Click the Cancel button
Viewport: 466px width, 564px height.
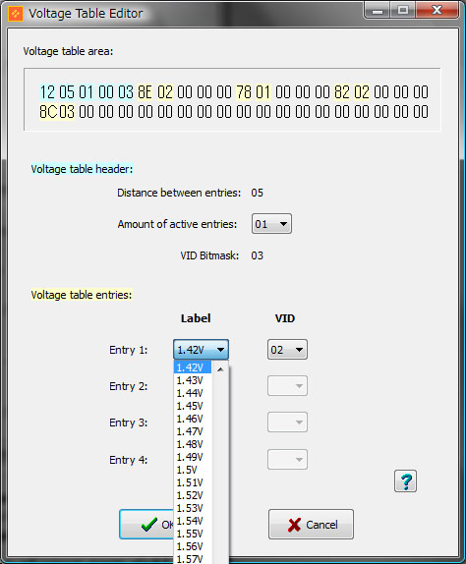[x=311, y=524]
